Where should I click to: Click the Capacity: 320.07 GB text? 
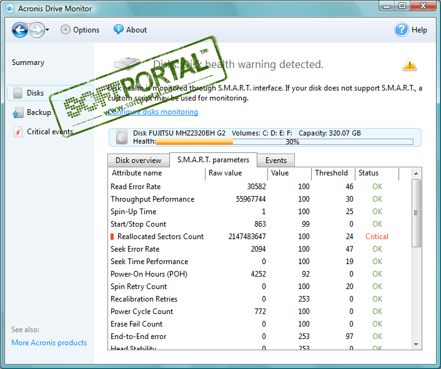330,133
